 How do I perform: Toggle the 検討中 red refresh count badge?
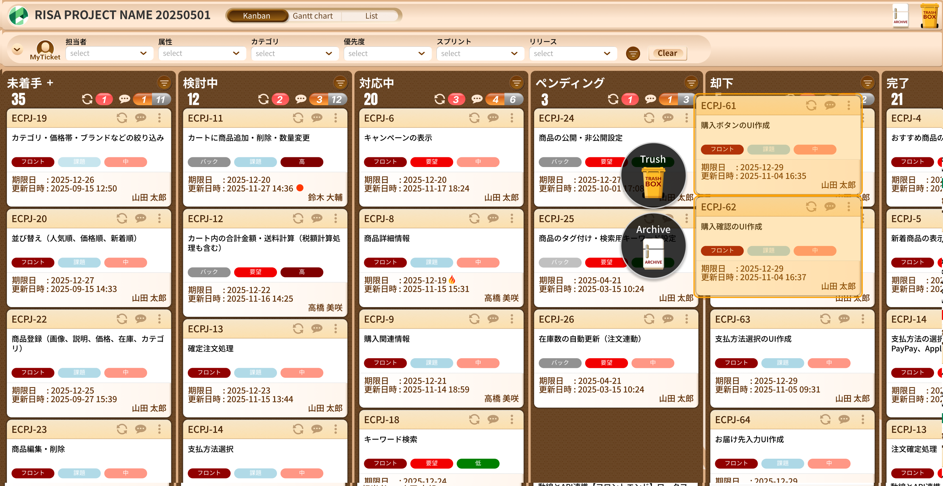tap(280, 99)
